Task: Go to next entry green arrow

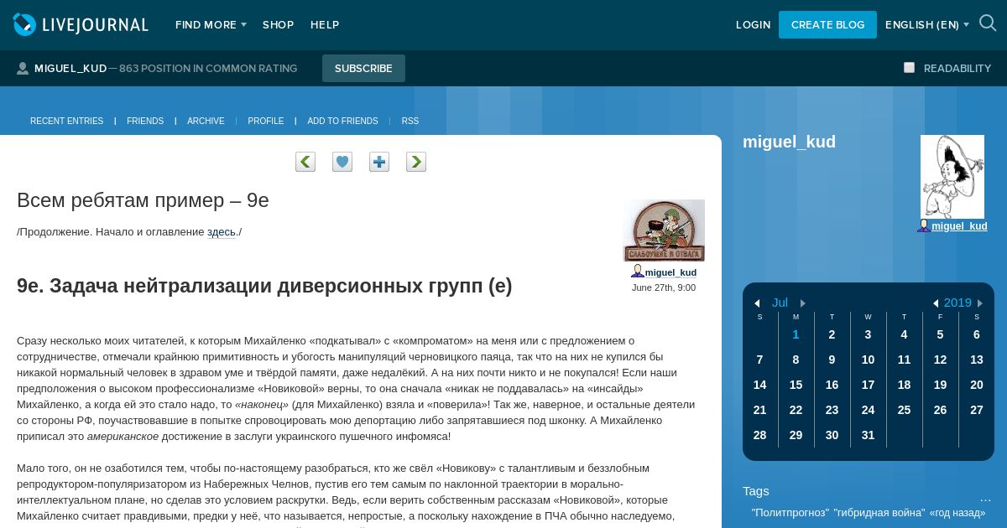Action: pyautogui.click(x=416, y=162)
